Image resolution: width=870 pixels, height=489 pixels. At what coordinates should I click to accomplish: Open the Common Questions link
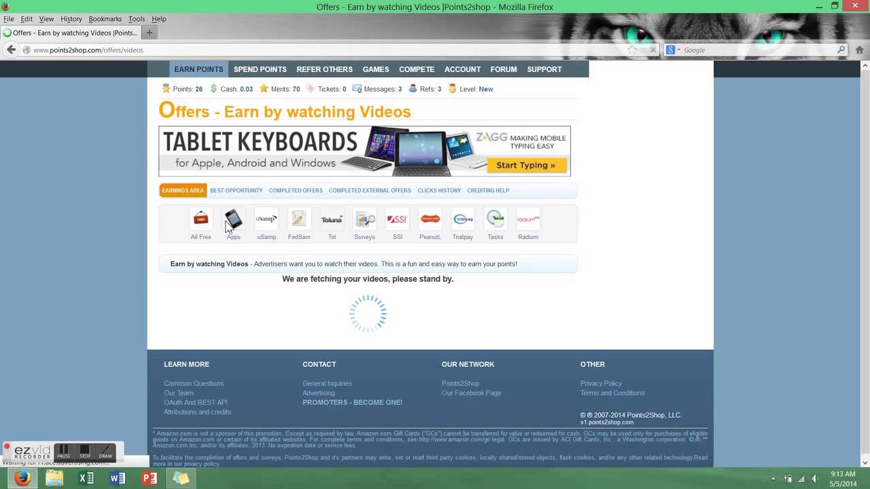click(194, 384)
